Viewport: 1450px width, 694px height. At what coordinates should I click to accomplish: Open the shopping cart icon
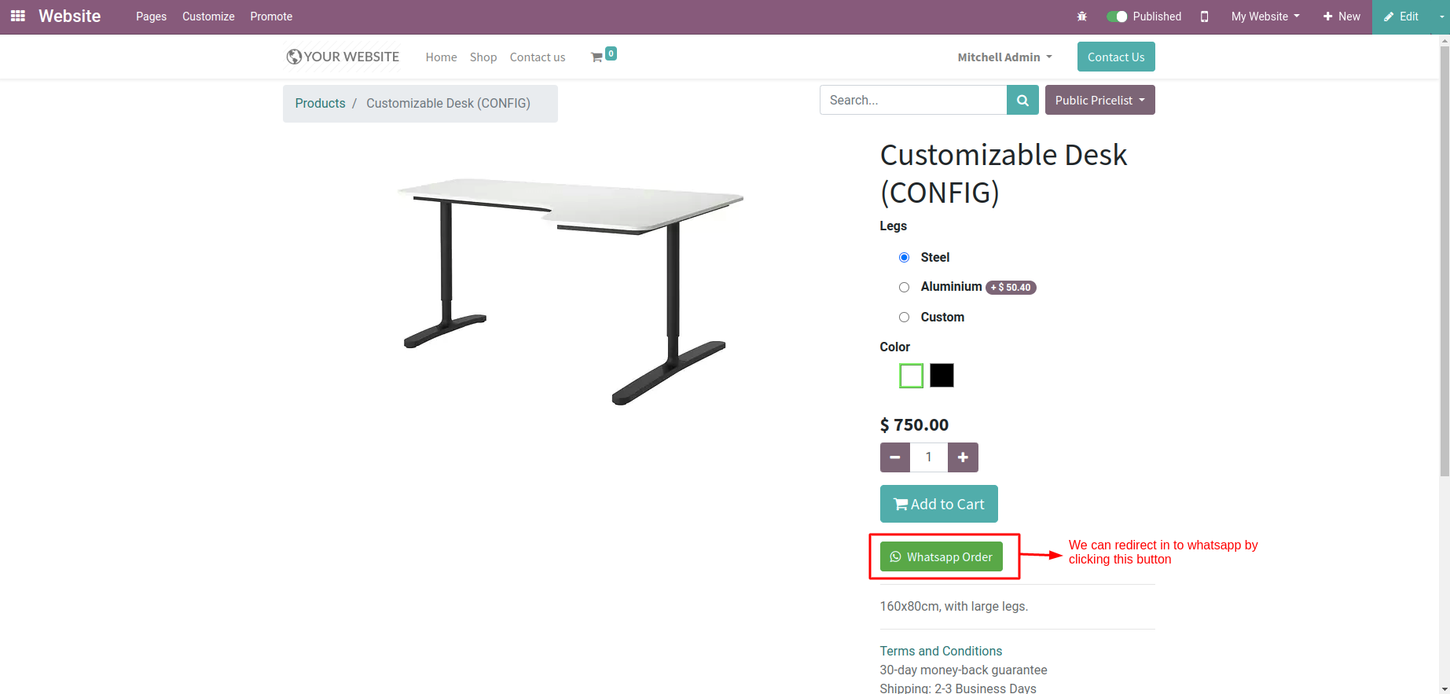tap(598, 57)
